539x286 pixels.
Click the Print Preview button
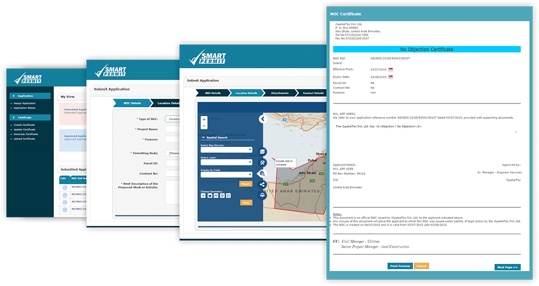(x=400, y=266)
